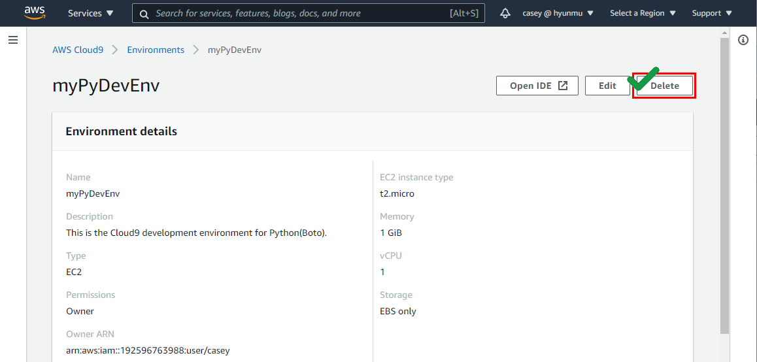
Task: Click the Owner ARN label
Action: [x=90, y=334]
